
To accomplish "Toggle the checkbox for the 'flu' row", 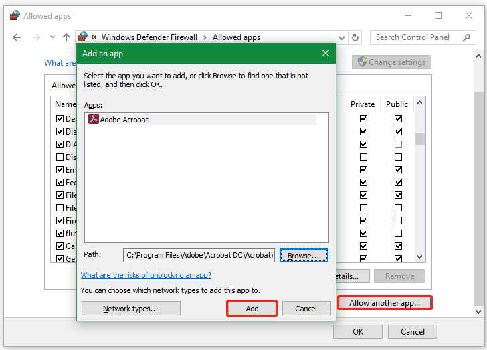I will [x=60, y=233].
